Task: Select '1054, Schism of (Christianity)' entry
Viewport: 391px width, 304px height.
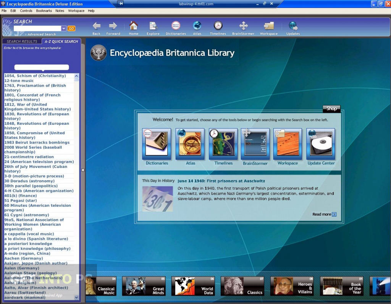Action: point(35,76)
